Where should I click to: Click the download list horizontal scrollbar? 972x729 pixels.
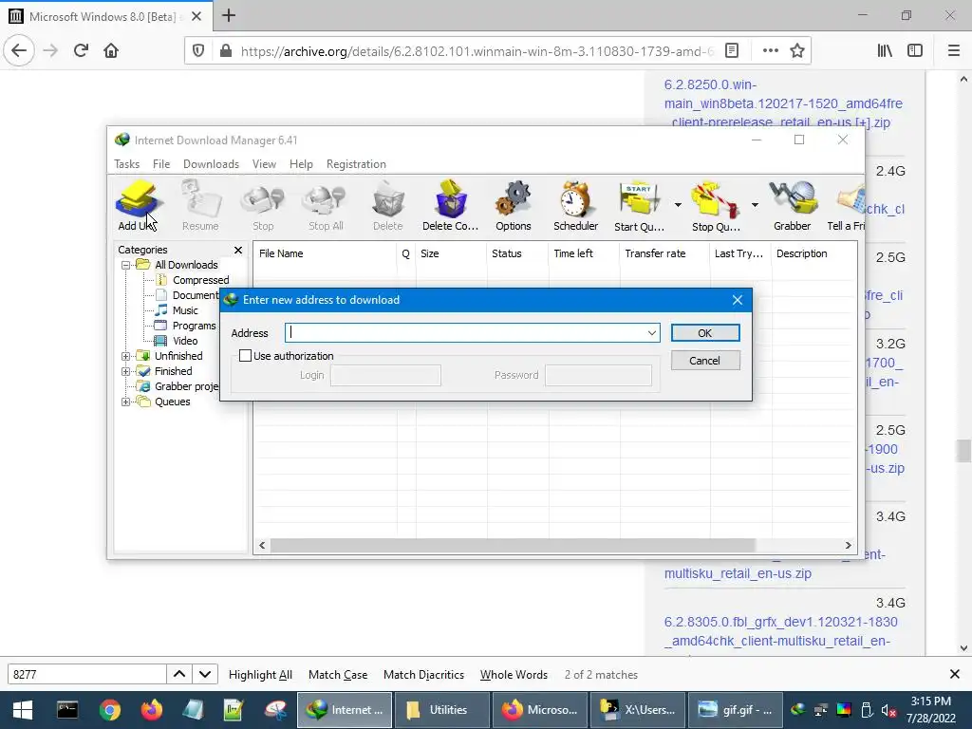[x=512, y=546]
